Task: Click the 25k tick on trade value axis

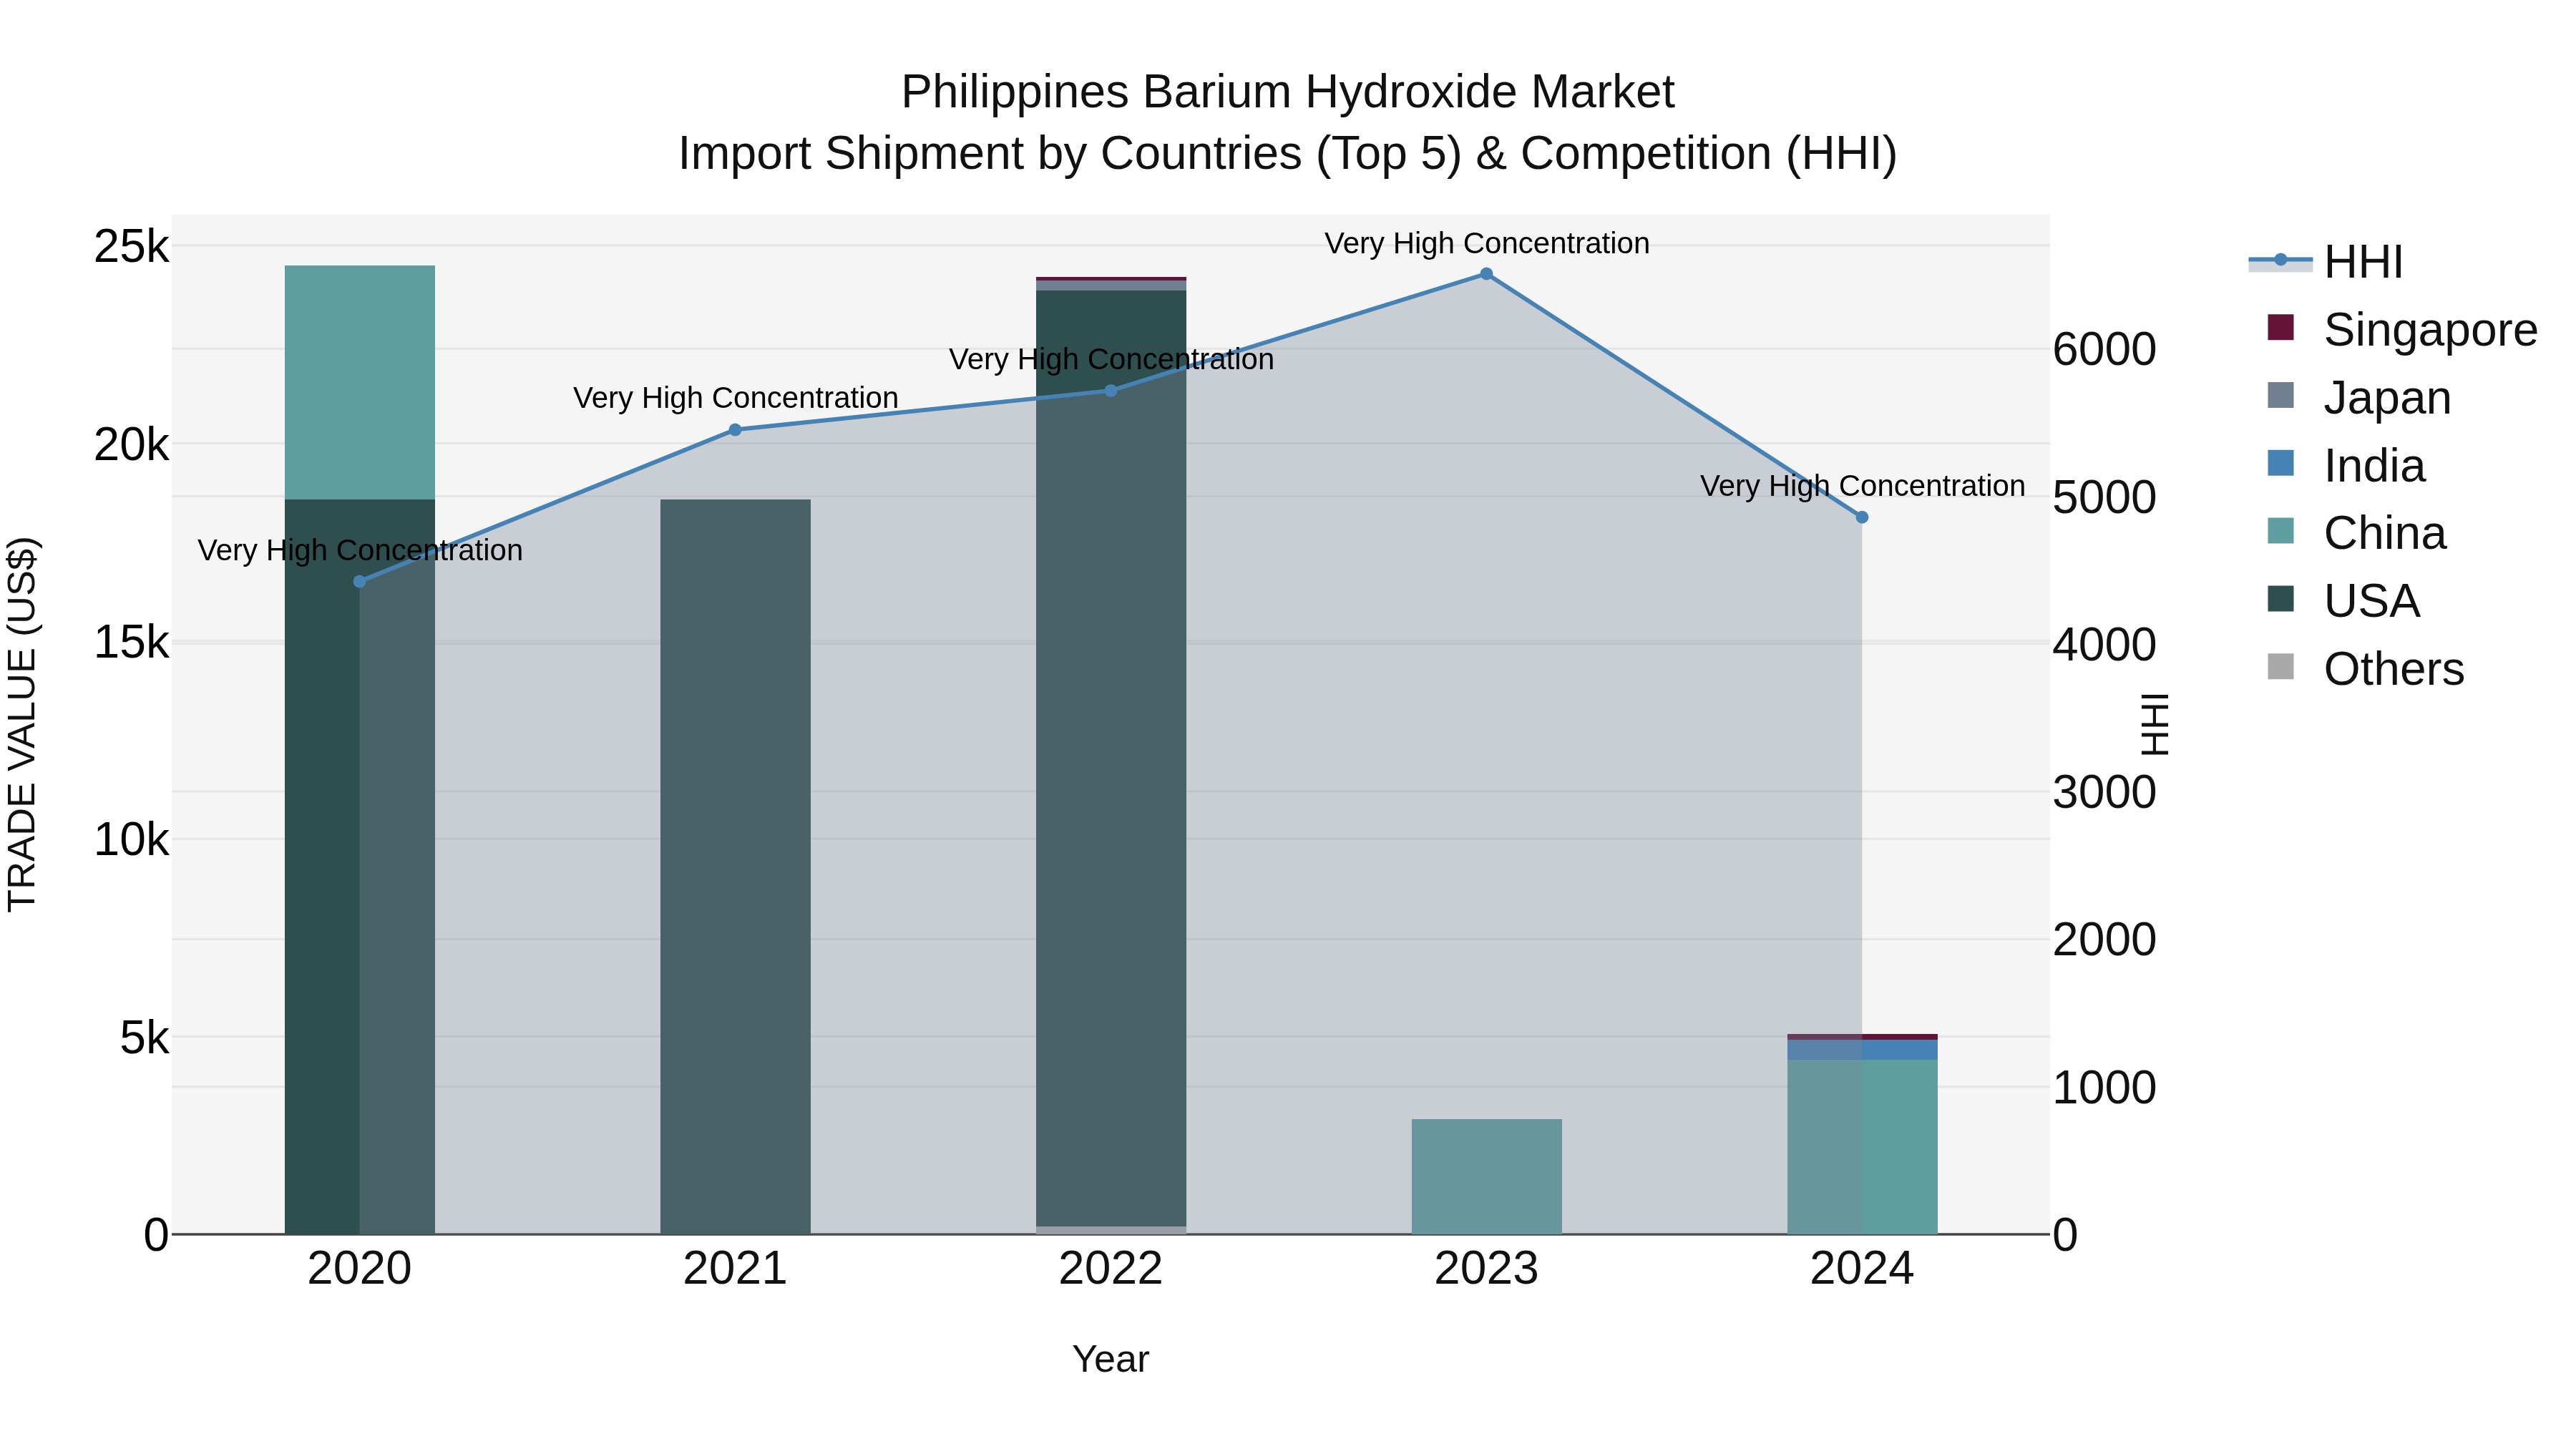Action: (x=132, y=246)
